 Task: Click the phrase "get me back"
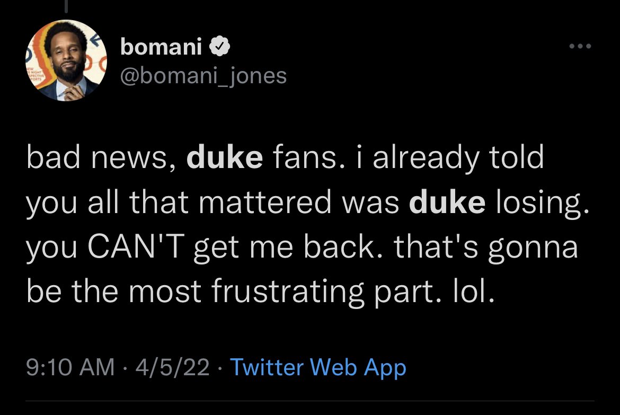(284, 248)
